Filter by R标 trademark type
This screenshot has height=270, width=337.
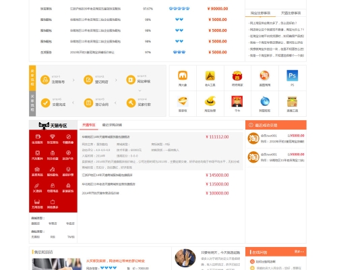[x=53, y=237]
